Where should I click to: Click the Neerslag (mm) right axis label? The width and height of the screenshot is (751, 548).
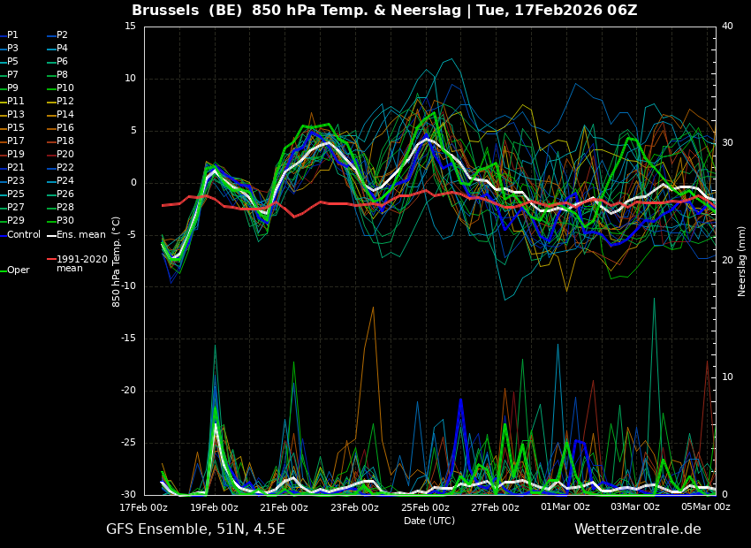(x=742, y=261)
